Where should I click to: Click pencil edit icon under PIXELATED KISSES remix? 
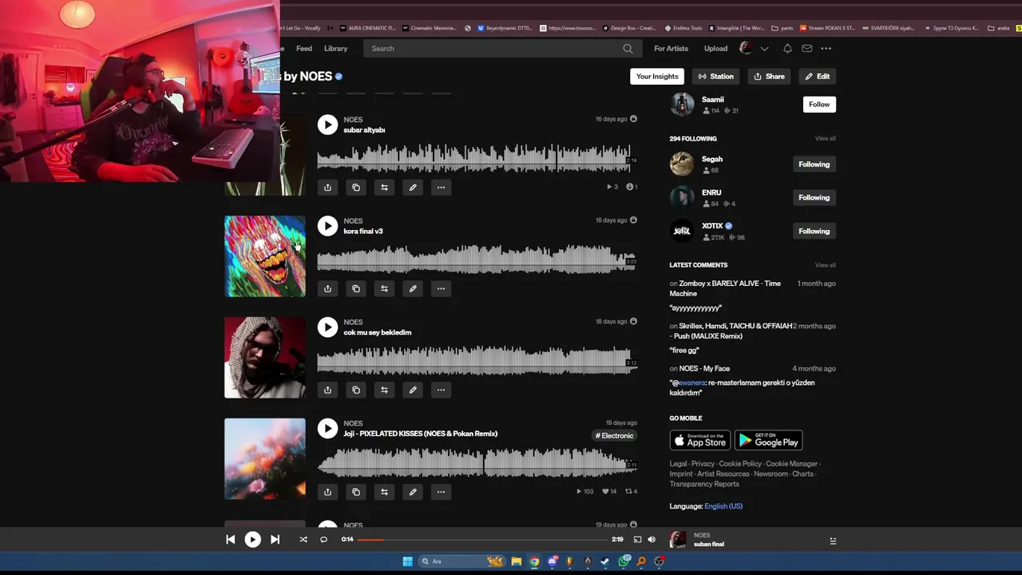coord(413,492)
